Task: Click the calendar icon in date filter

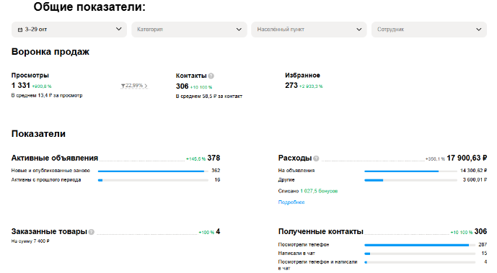Action: point(20,30)
